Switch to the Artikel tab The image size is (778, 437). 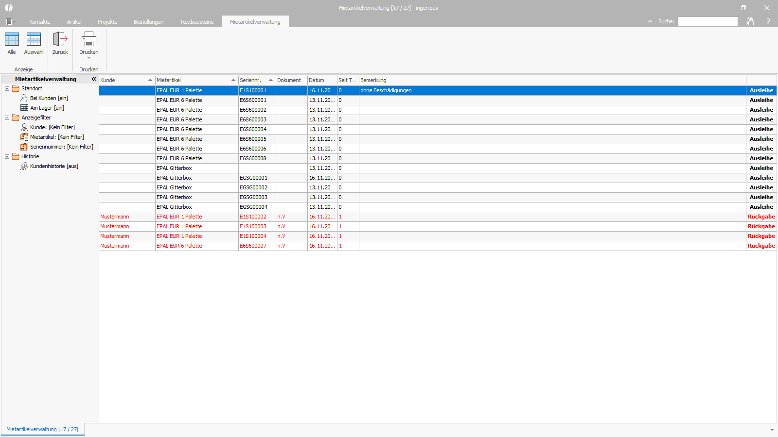pyautogui.click(x=74, y=22)
